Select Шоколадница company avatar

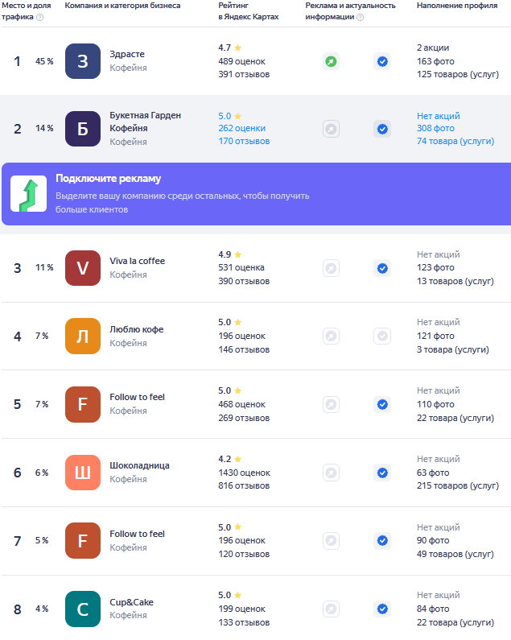83,473
